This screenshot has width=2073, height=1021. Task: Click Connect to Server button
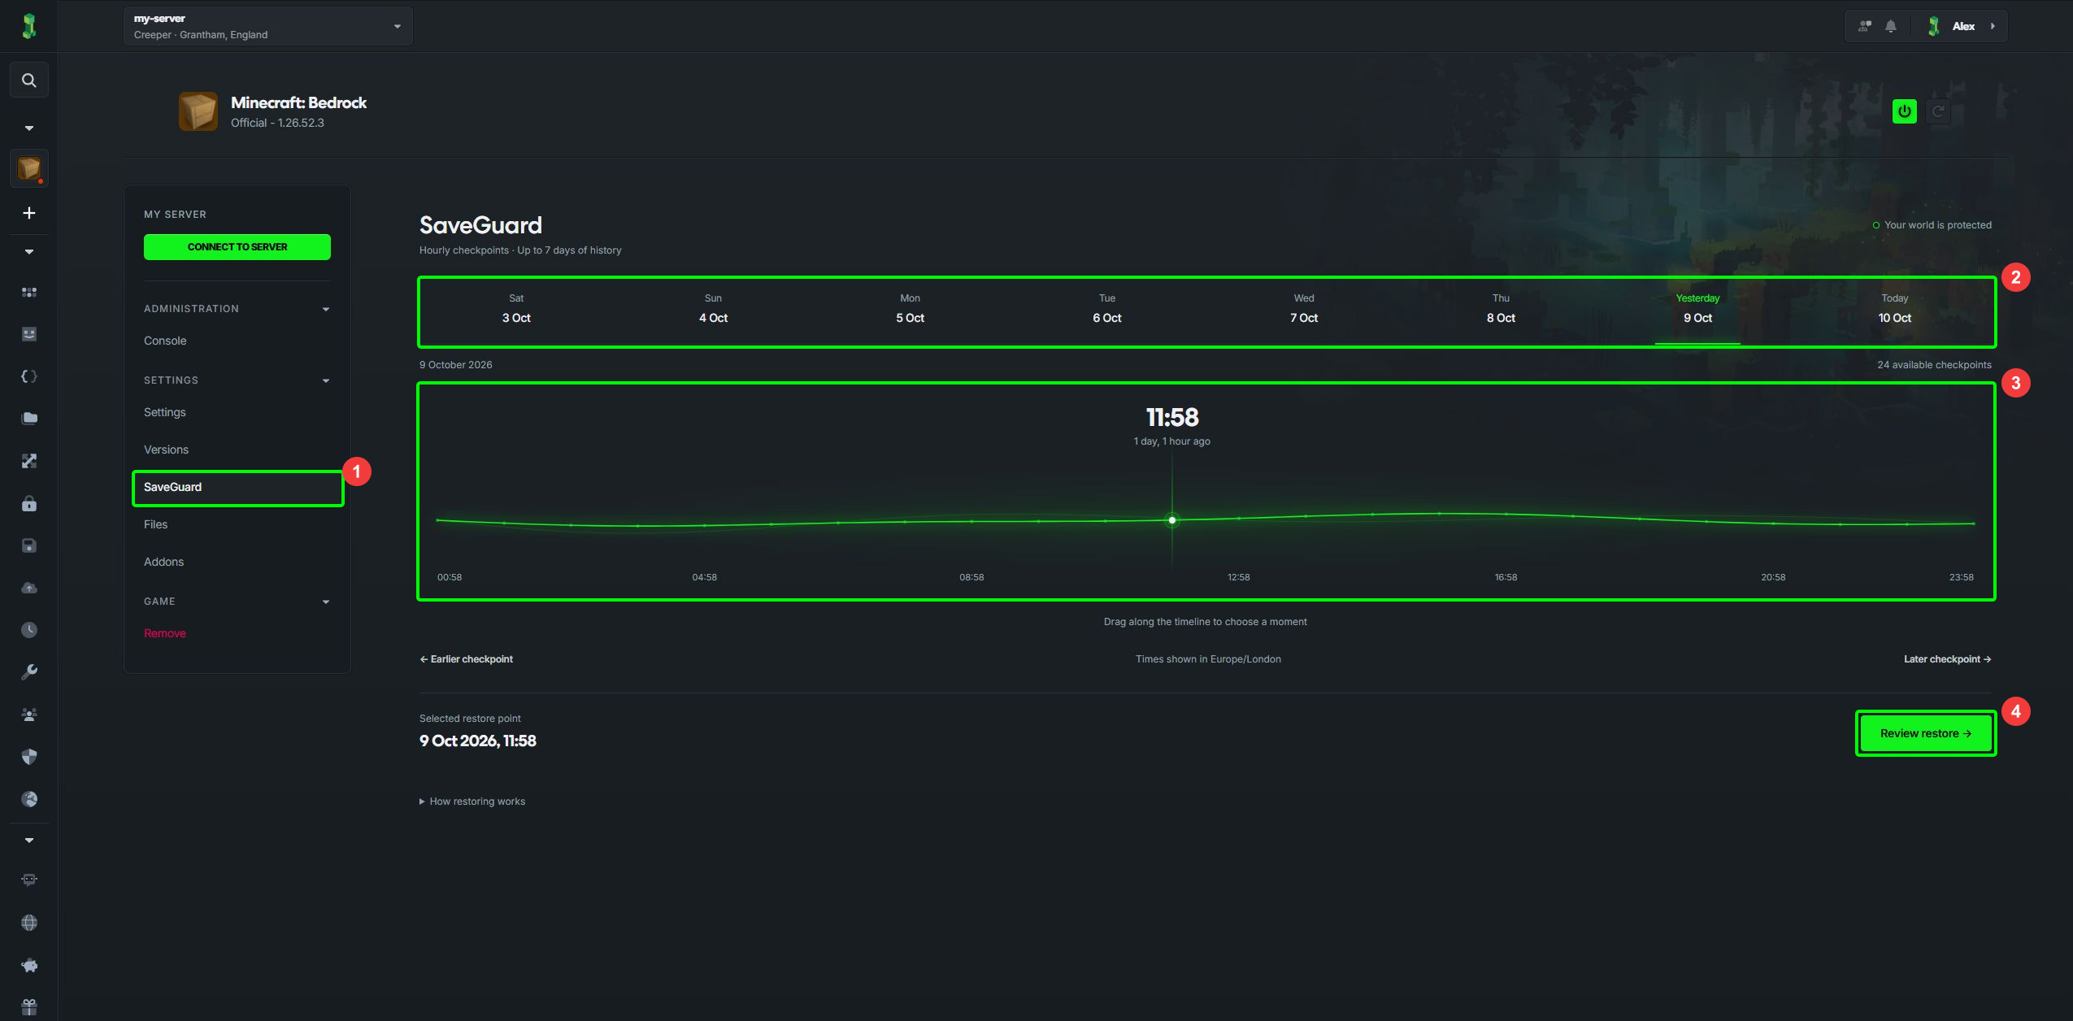[237, 247]
